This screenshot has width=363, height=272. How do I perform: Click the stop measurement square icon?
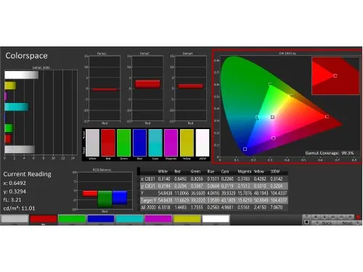pyautogui.click(x=306, y=222)
